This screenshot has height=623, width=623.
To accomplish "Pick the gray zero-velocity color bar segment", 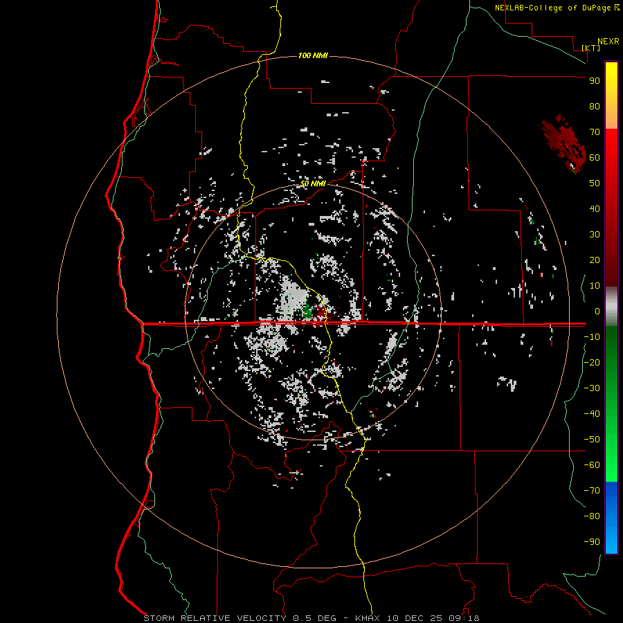I will [611, 307].
